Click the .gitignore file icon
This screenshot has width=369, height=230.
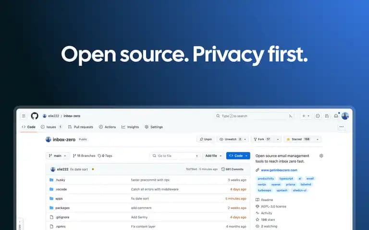click(x=51, y=217)
